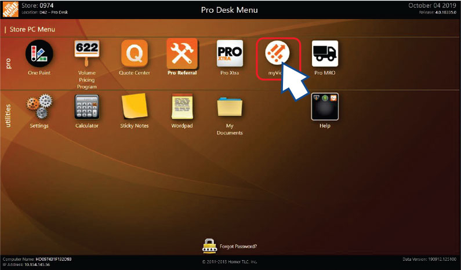The height and width of the screenshot is (270, 461).
Task: Click the Homer TLC, Inc. copyright text
Action: 230,262
